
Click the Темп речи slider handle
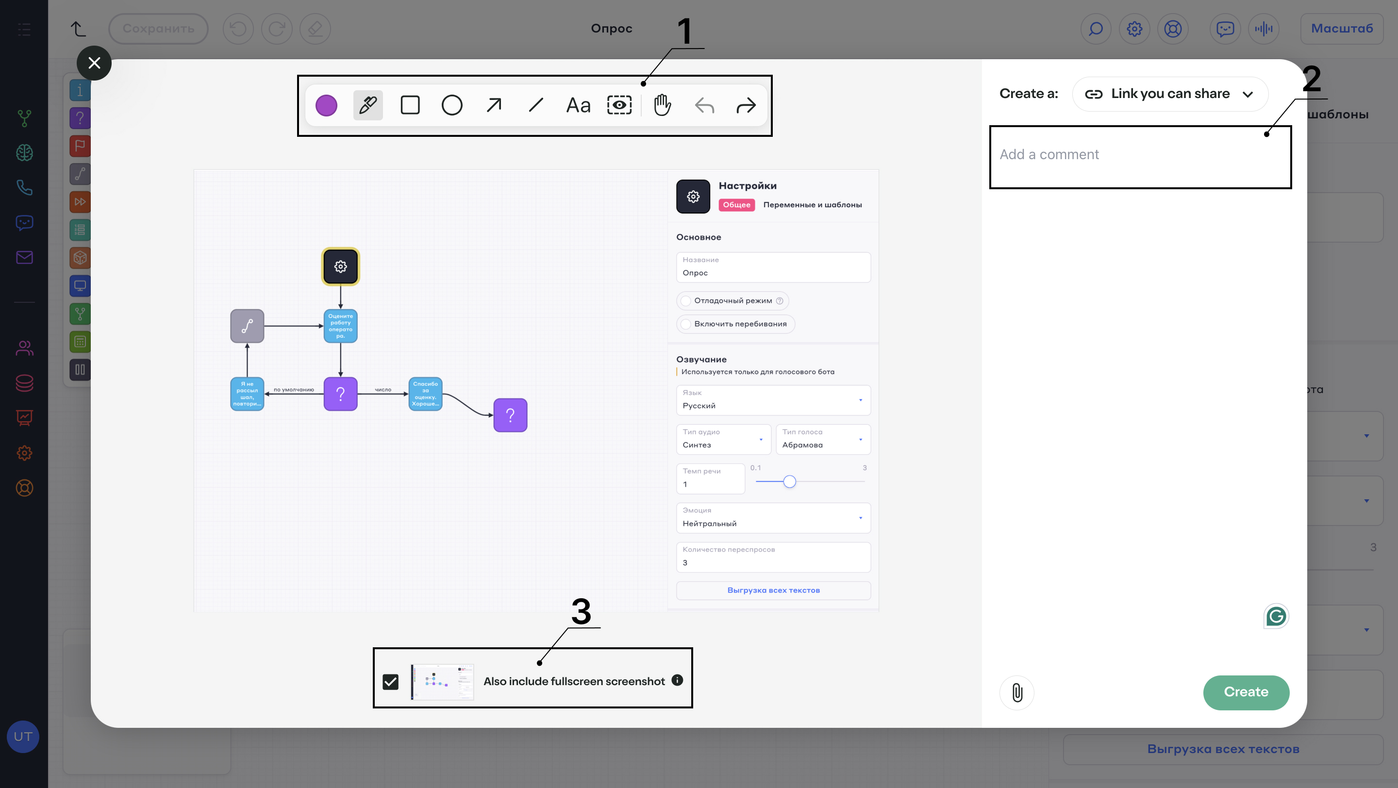click(x=790, y=481)
